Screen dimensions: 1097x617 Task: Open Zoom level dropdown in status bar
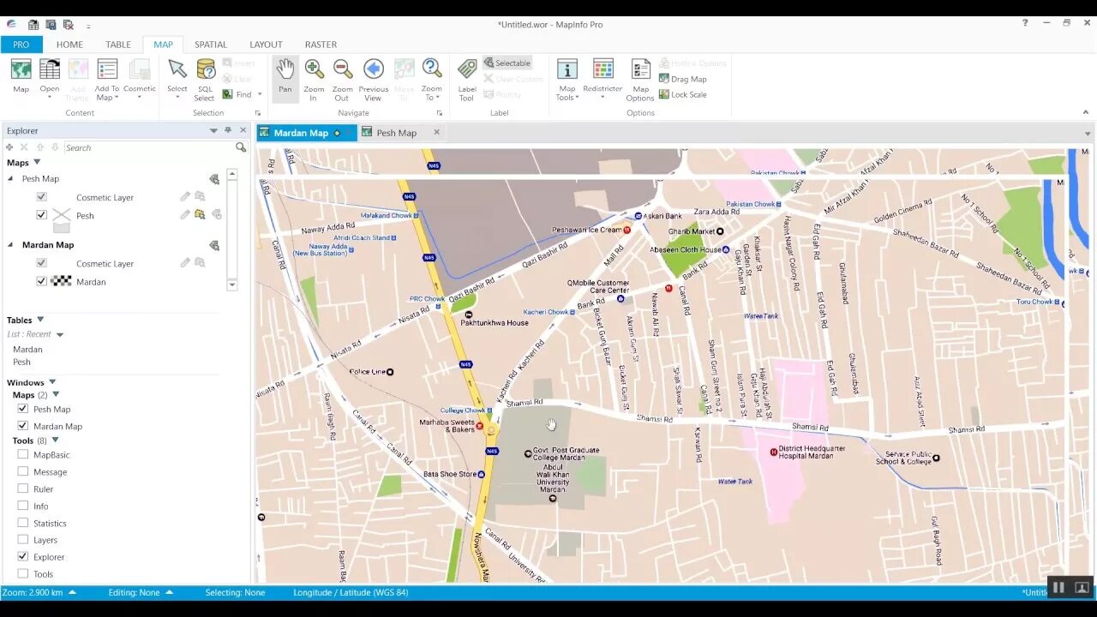coord(72,592)
